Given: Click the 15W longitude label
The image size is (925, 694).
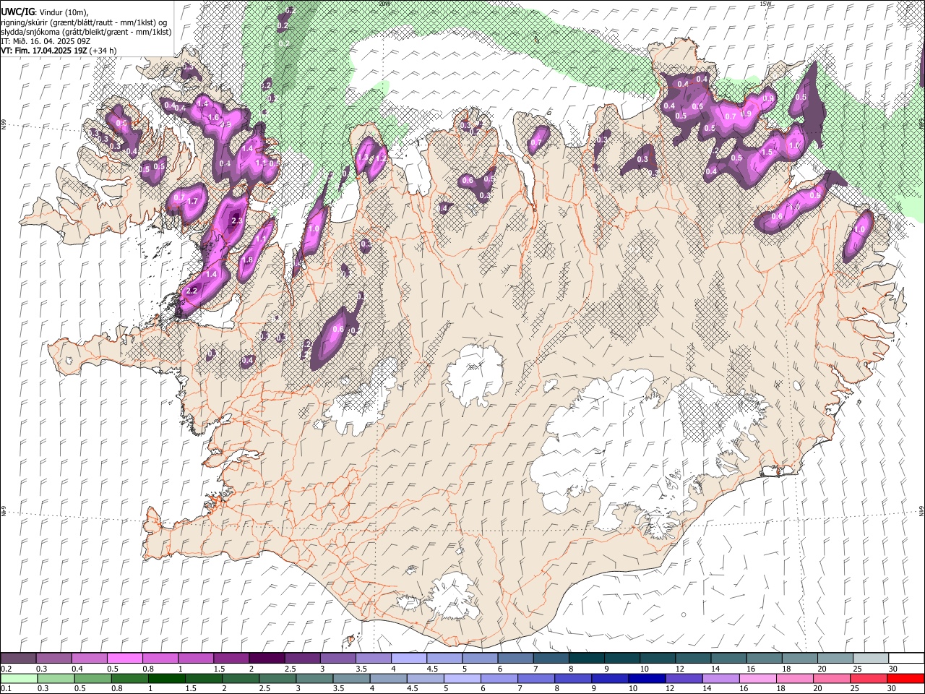Looking at the screenshot, I should pyautogui.click(x=765, y=3).
